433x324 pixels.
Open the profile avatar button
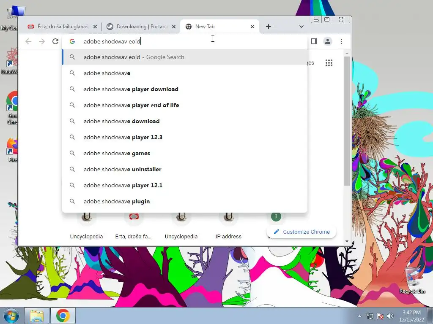click(328, 41)
